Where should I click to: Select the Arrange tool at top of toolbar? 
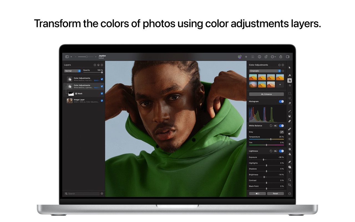[x=290, y=67]
